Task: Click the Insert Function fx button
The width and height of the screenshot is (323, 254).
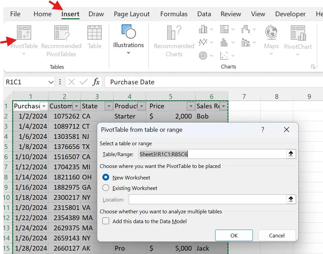Action: point(96,82)
